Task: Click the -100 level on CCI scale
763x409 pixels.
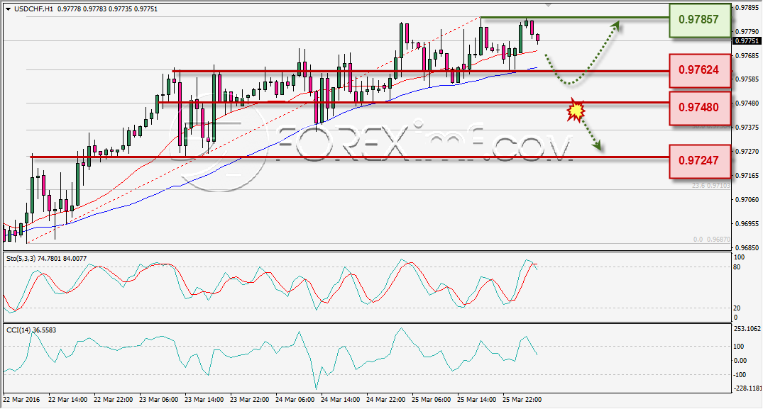Action: 740,374
